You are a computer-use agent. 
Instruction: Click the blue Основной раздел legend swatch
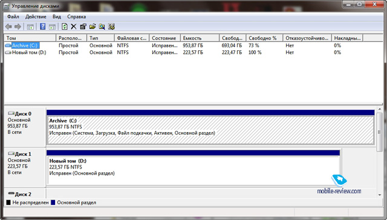(53, 202)
